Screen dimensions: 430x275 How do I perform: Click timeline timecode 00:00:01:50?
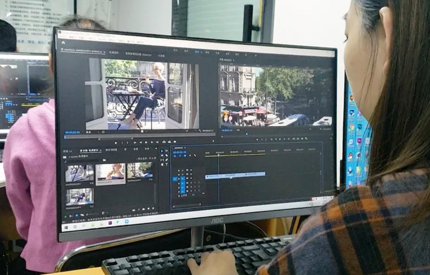click(179, 152)
